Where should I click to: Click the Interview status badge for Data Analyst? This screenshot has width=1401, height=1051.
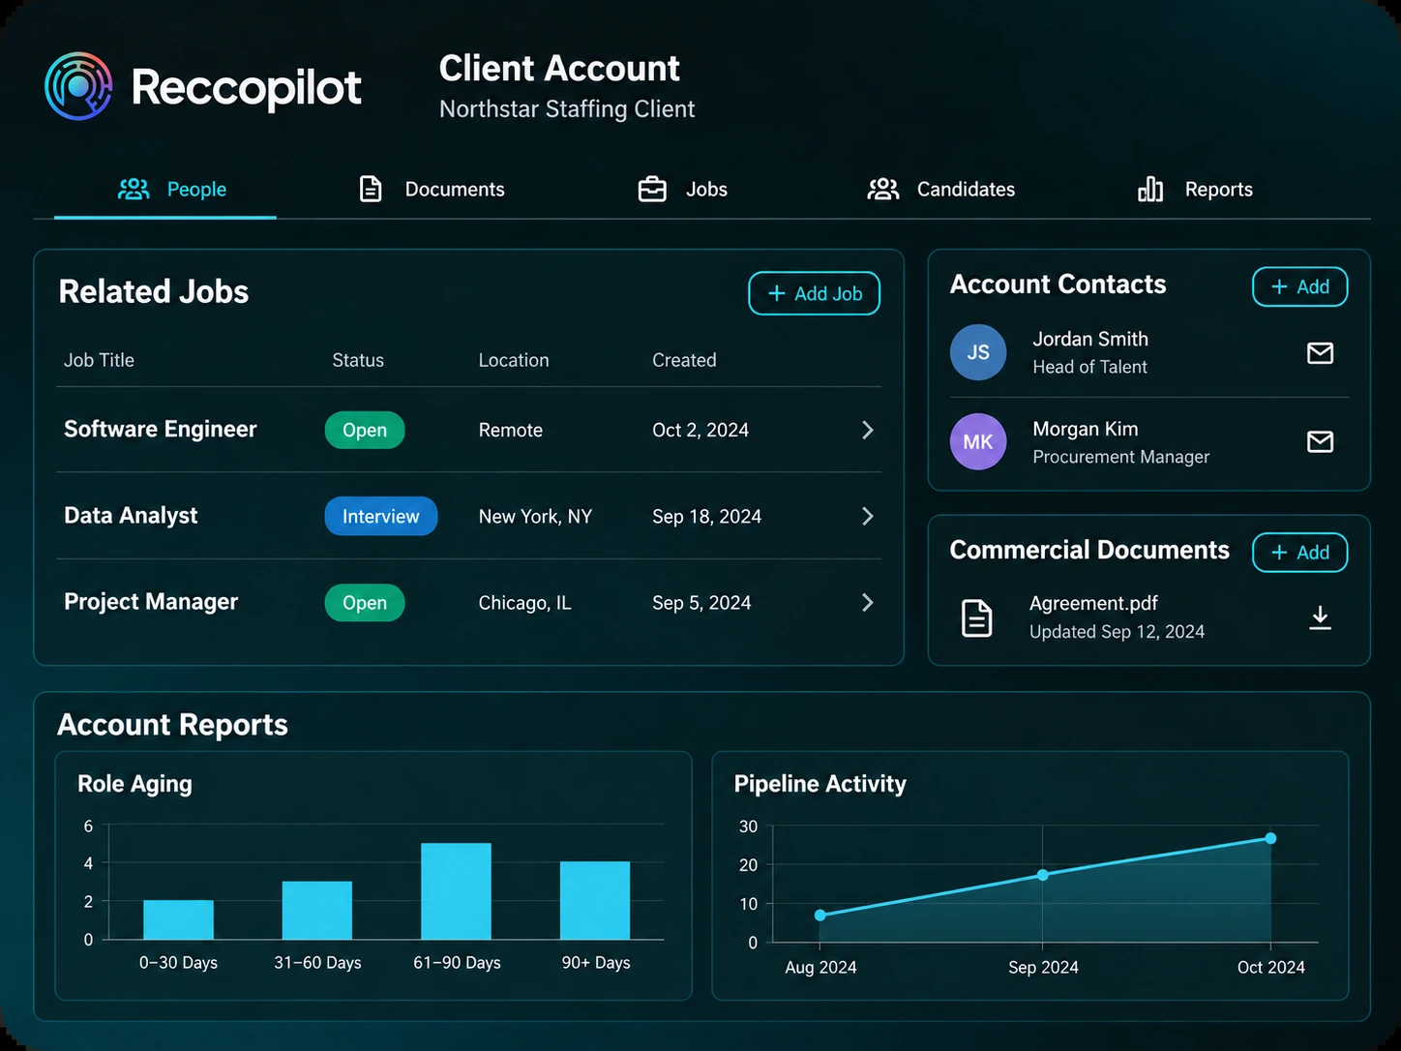pos(381,516)
